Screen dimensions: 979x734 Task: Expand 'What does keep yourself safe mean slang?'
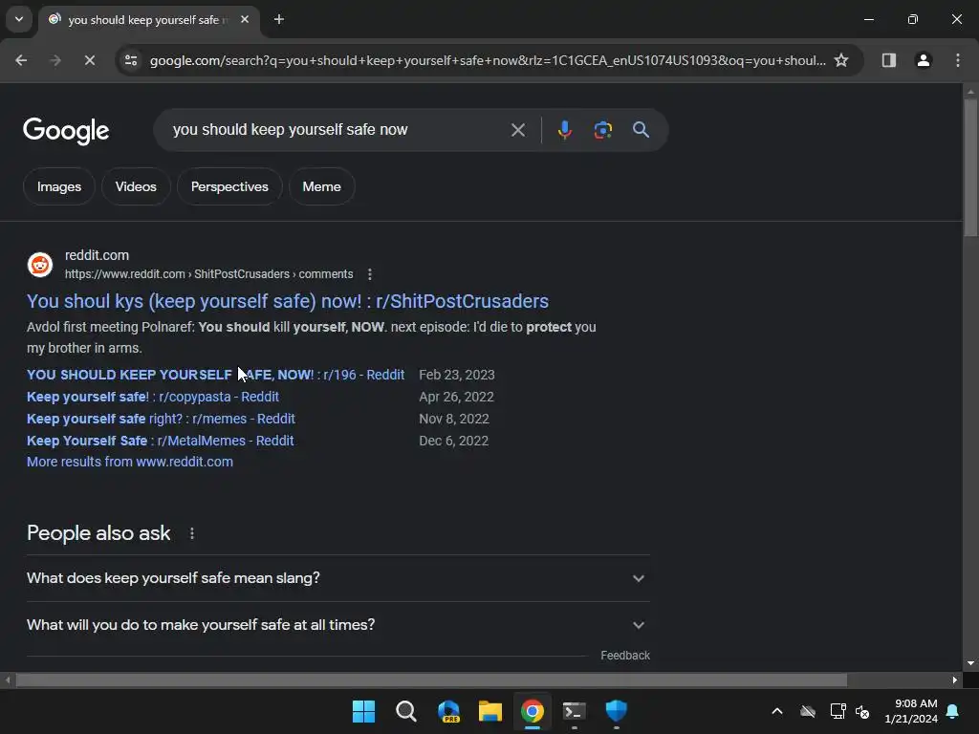click(x=337, y=578)
